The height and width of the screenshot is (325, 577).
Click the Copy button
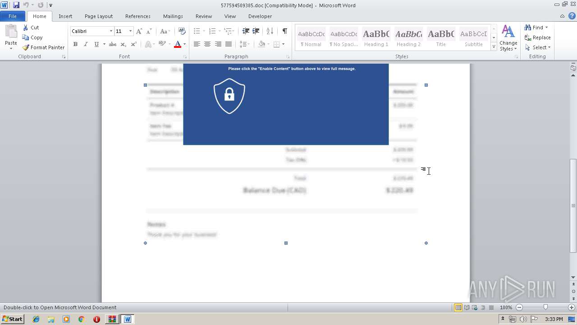[x=32, y=37]
